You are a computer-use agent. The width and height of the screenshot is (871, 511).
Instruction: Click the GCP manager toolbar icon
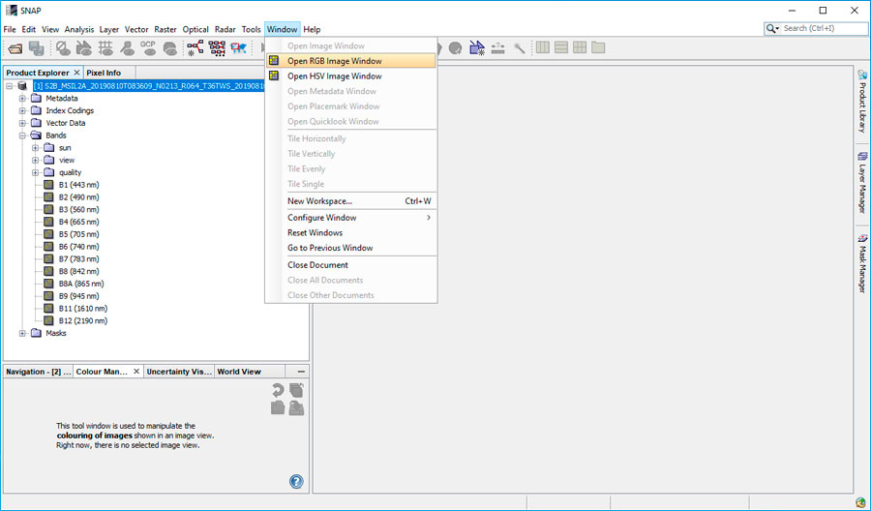(x=147, y=47)
